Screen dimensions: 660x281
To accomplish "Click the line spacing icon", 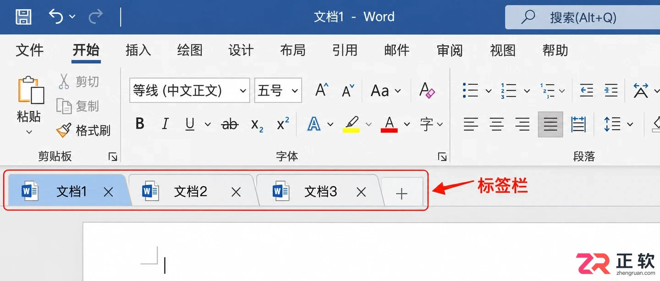I will [613, 124].
